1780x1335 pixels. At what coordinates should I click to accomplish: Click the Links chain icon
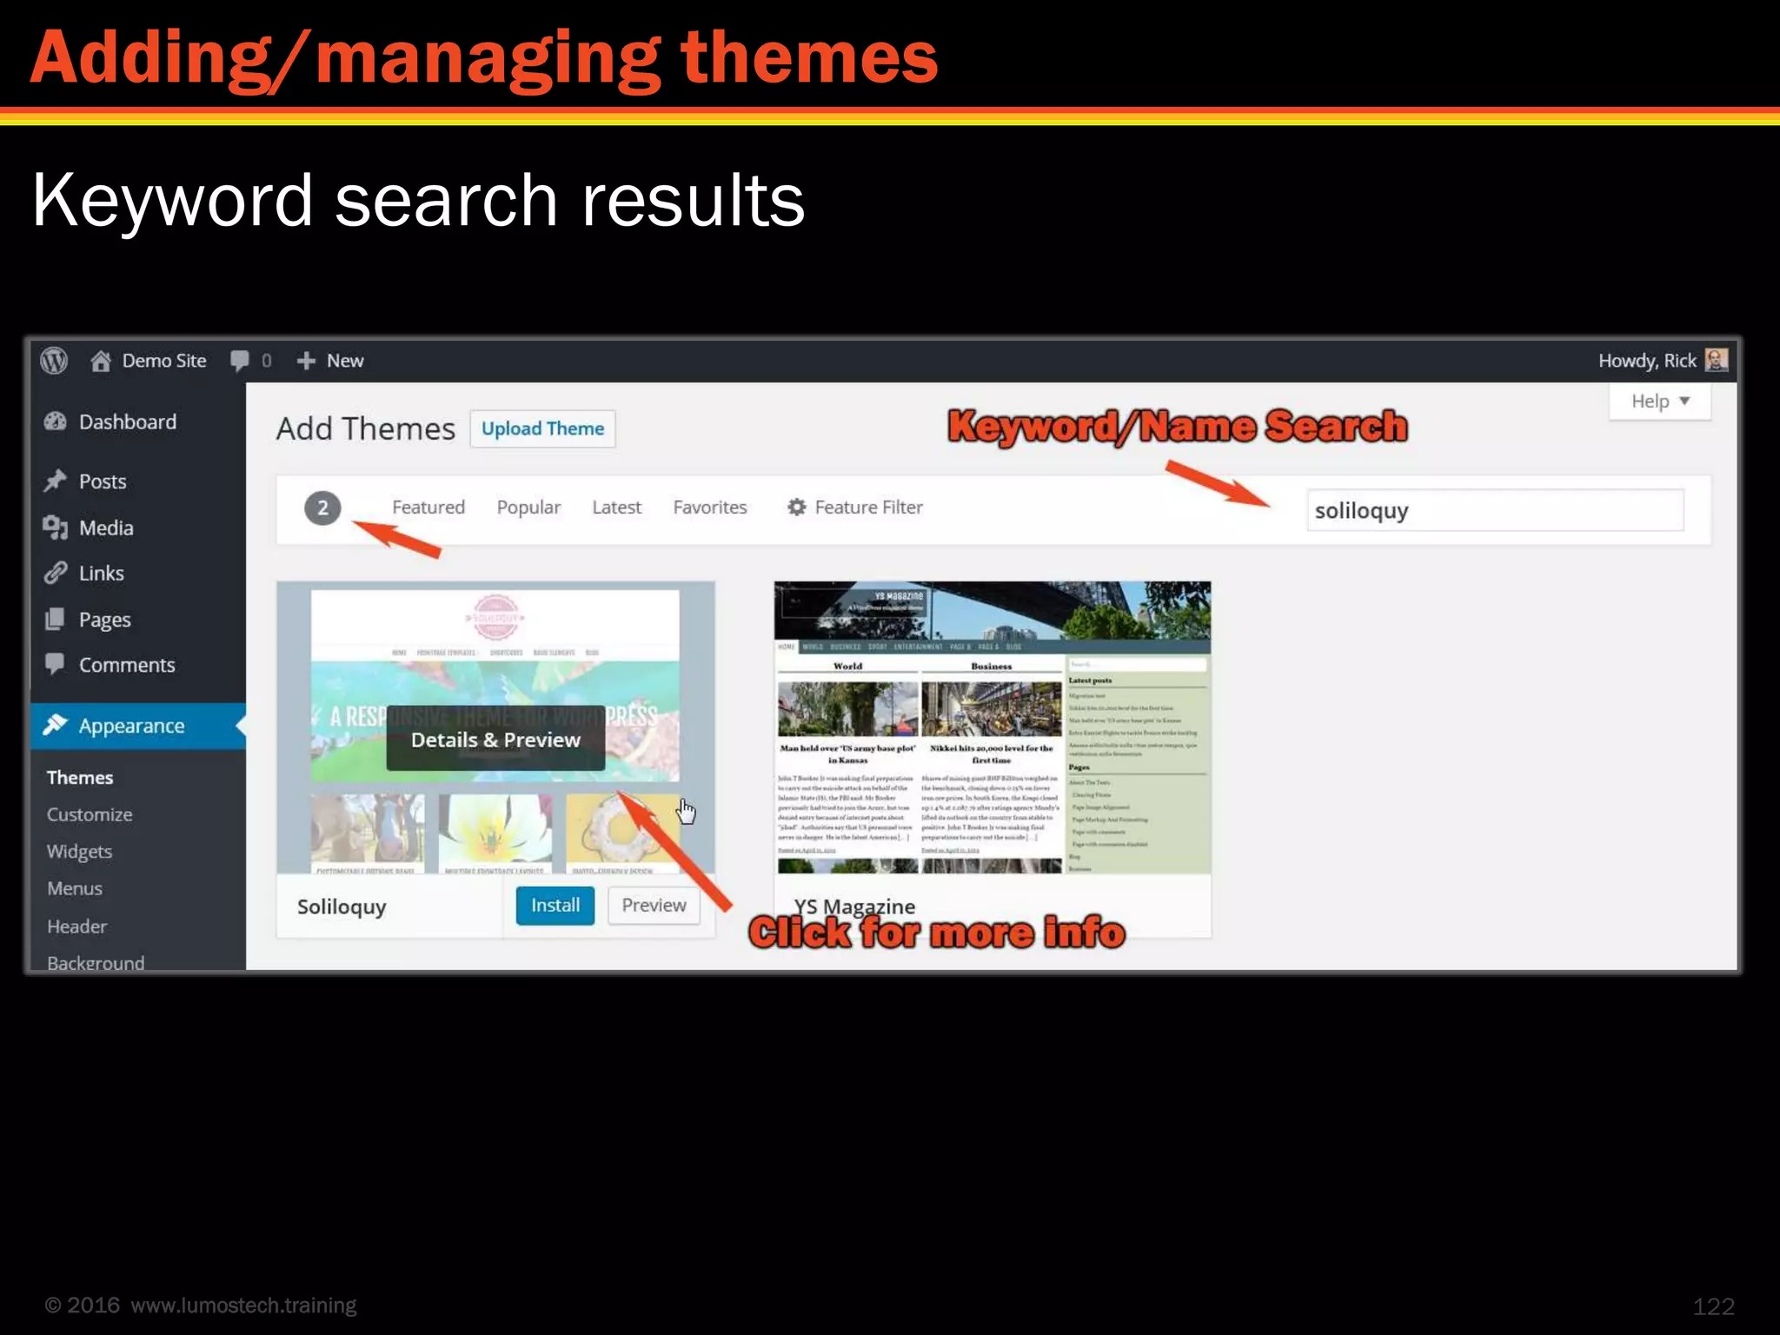point(56,573)
